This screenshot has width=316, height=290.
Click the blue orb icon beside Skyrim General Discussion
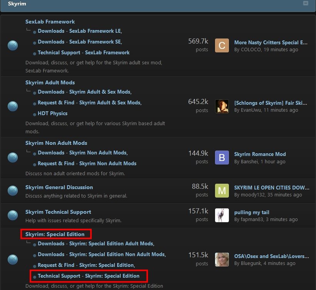[x=13, y=191]
